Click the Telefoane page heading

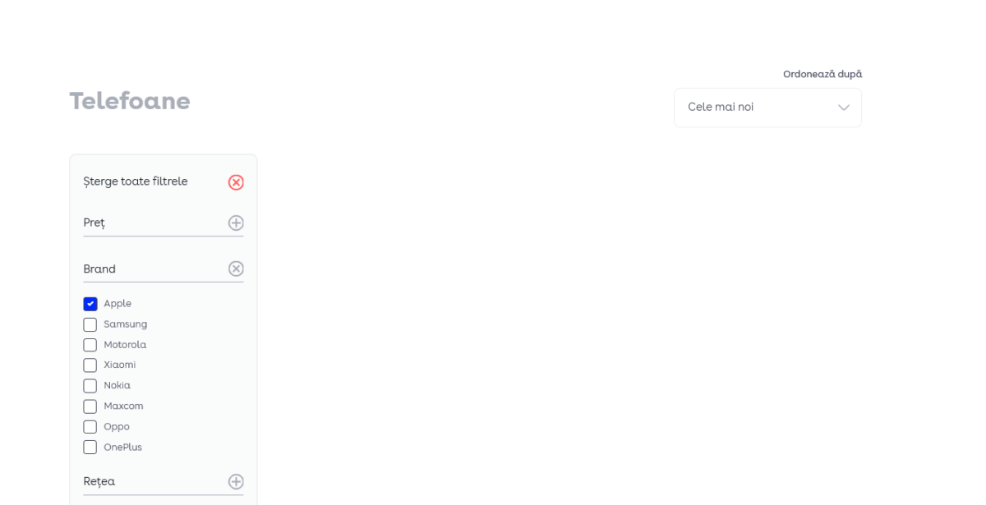(x=130, y=101)
